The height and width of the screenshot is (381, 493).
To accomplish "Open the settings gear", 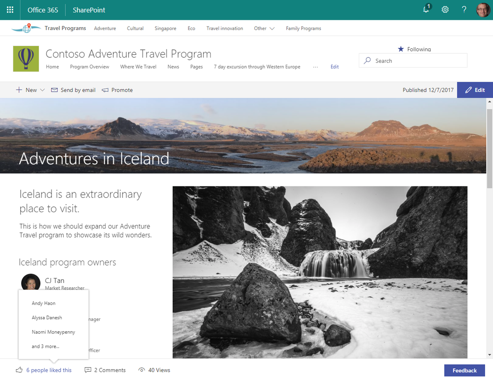I will (445, 10).
